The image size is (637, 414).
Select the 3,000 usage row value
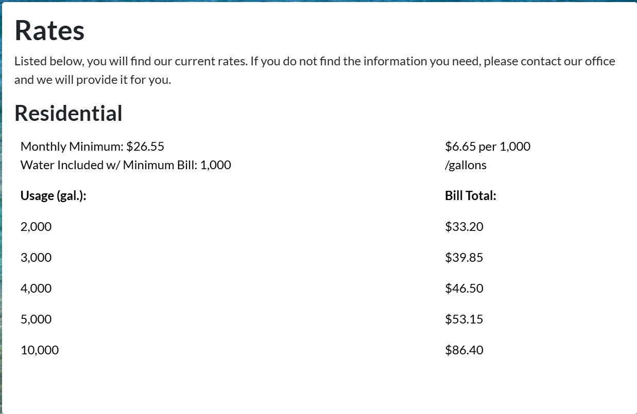[36, 258]
